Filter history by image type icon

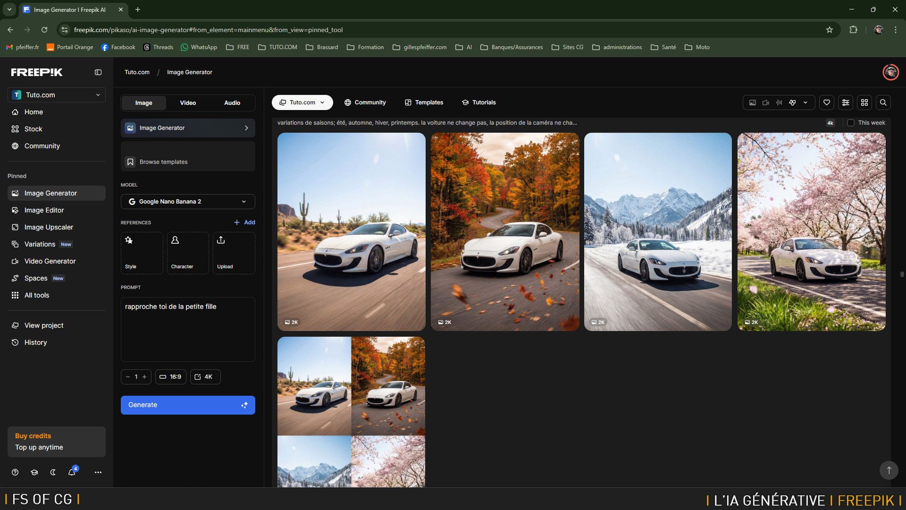753,102
